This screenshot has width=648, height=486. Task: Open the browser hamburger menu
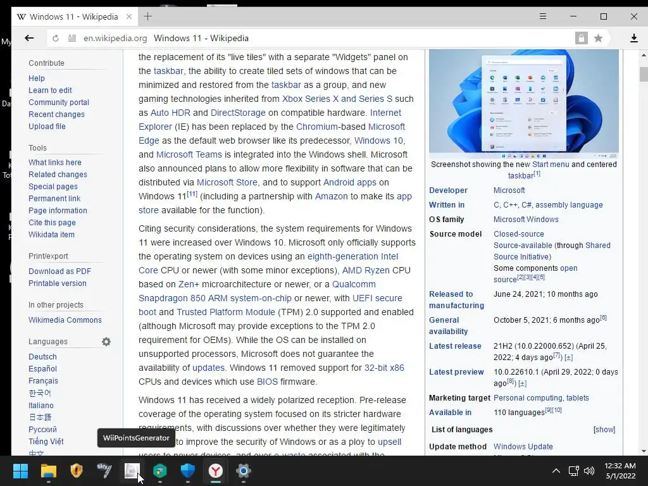pyautogui.click(x=542, y=16)
